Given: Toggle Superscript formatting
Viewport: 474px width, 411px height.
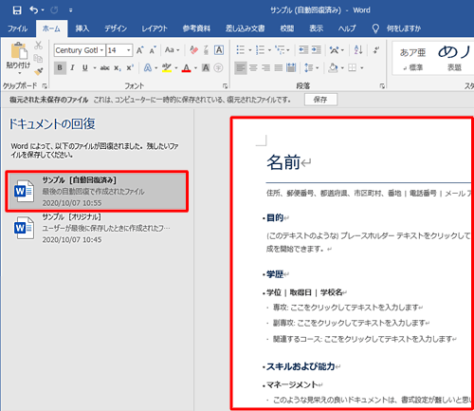Looking at the screenshot, I should (130, 67).
